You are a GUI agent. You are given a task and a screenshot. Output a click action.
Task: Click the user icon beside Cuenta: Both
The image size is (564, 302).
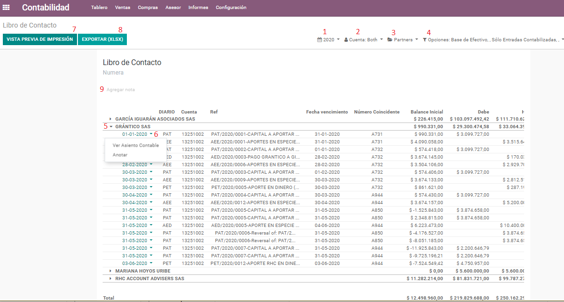pos(346,40)
